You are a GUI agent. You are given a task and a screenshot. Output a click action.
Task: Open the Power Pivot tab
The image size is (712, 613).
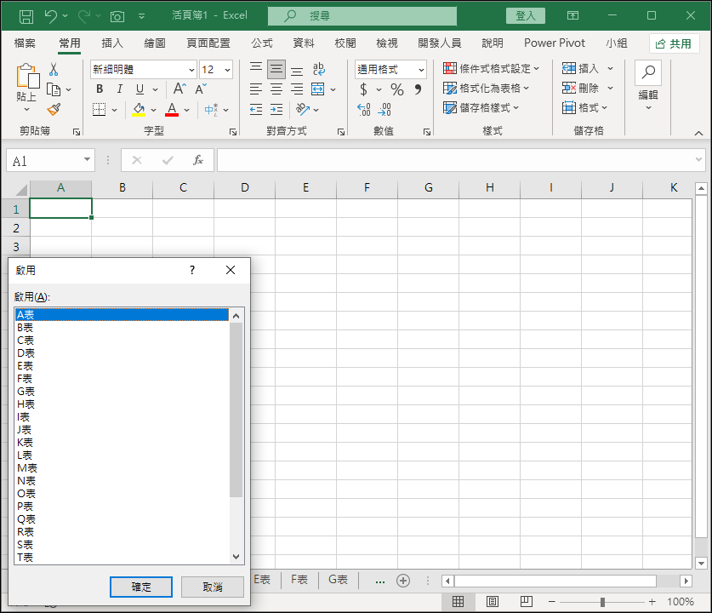[555, 43]
